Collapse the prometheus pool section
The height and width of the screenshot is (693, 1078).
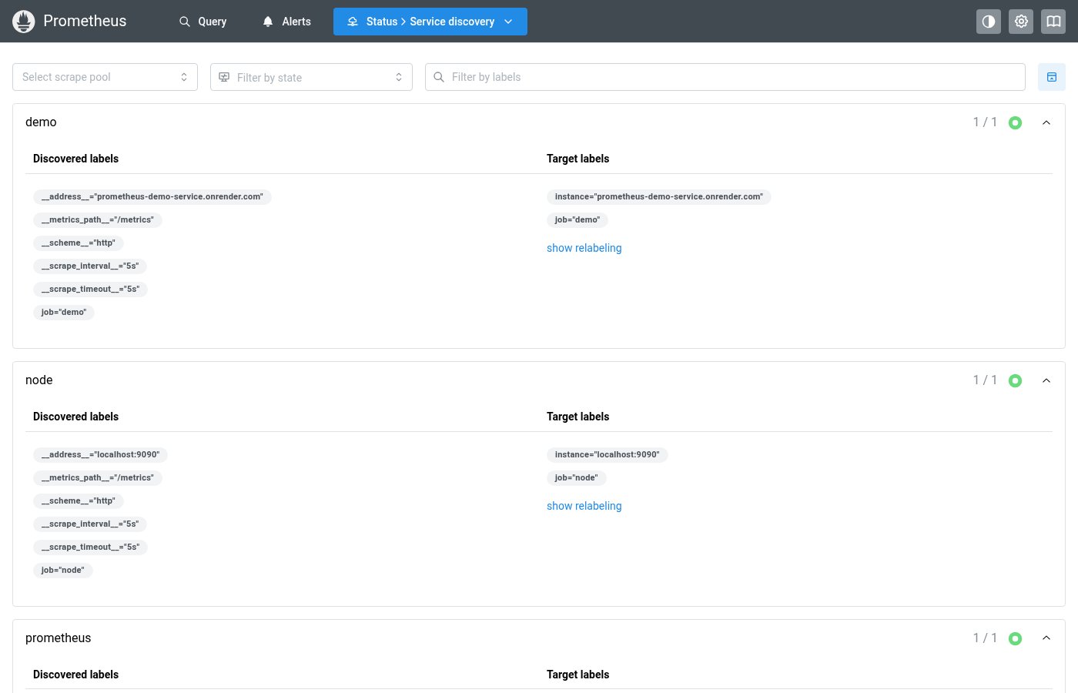point(1046,638)
